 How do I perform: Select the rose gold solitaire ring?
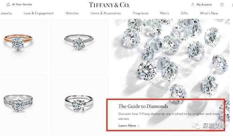(18, 42)
